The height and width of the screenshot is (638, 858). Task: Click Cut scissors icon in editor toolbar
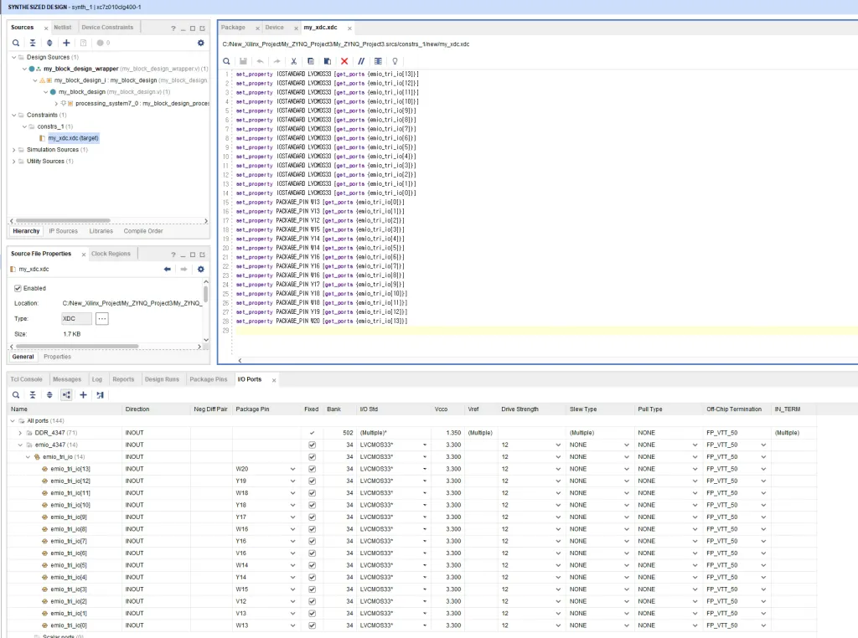pos(294,61)
